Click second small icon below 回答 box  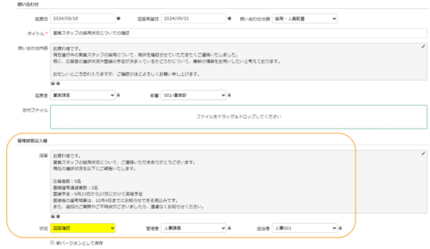(58, 216)
